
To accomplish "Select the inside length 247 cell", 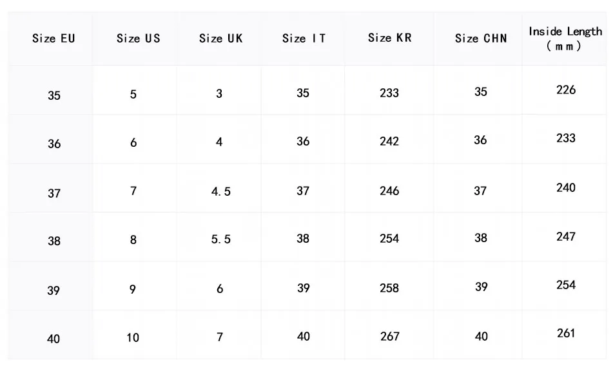I will click(x=566, y=236).
